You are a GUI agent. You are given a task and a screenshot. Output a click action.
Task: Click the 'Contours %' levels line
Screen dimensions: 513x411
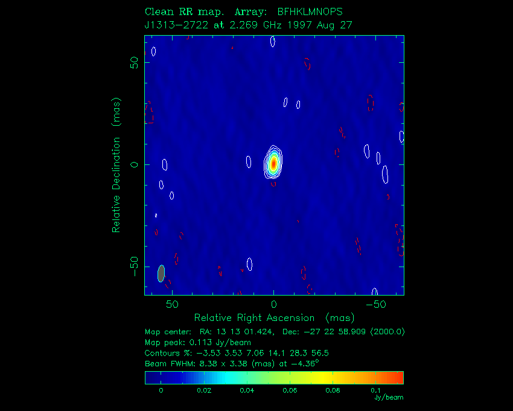pos(237,353)
